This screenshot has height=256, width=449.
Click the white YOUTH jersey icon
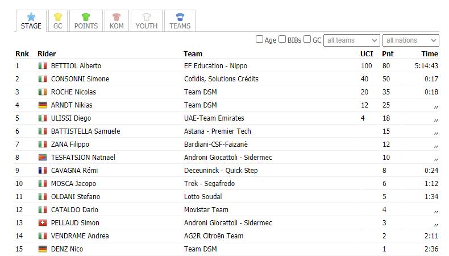coord(146,17)
